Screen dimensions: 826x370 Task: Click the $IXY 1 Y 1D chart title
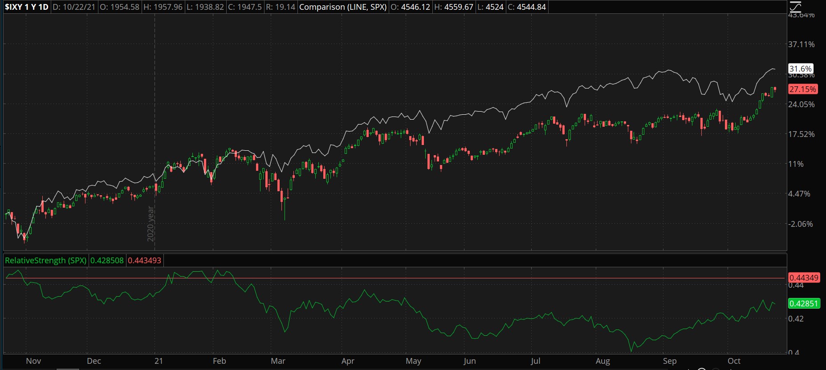click(x=27, y=7)
